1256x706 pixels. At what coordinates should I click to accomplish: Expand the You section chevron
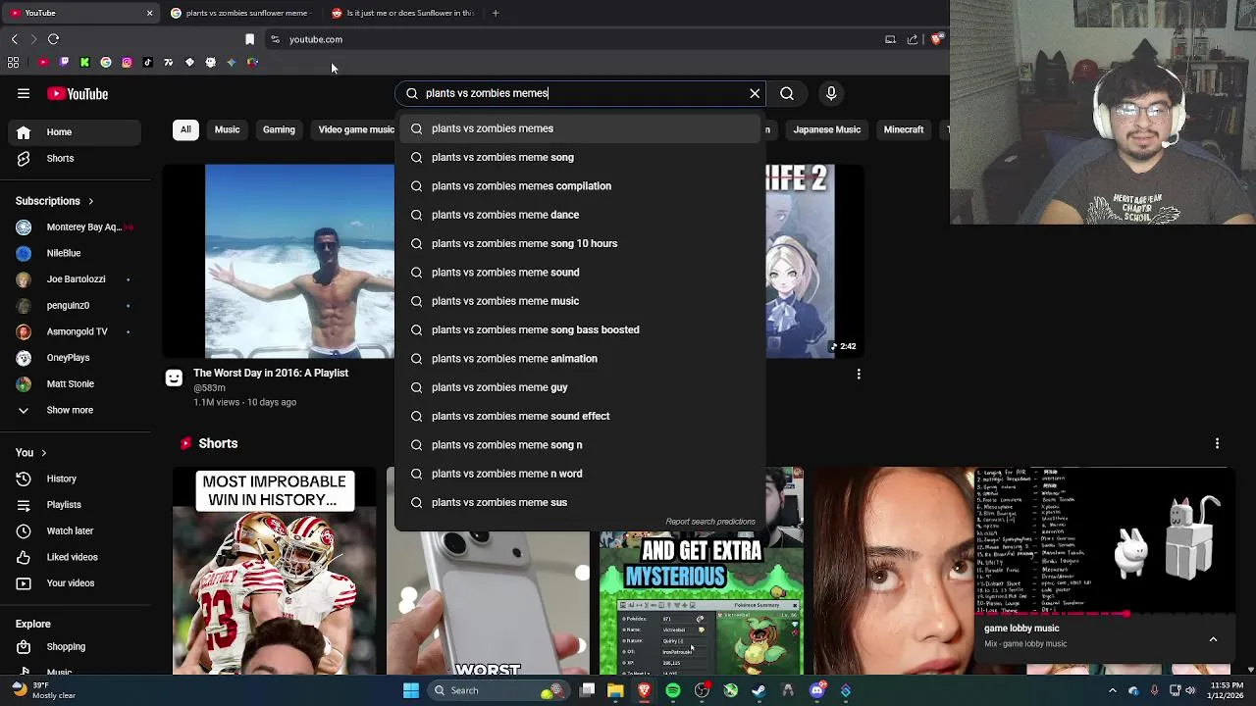(x=43, y=453)
